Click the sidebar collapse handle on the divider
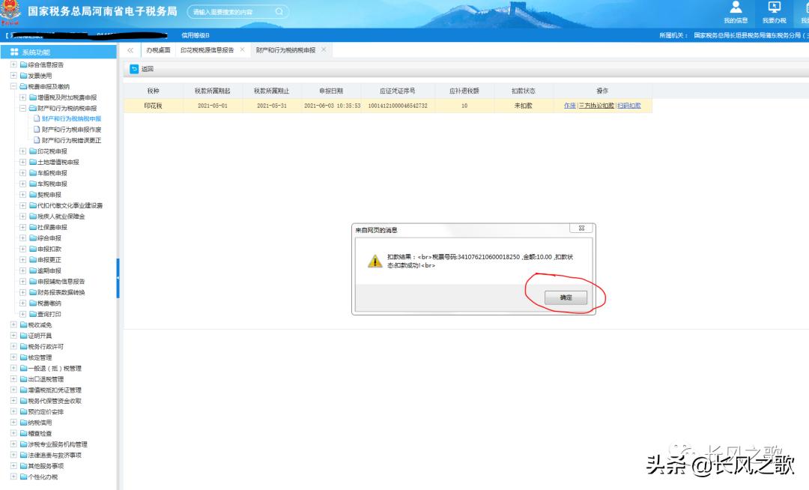809x490 pixels. point(118,278)
